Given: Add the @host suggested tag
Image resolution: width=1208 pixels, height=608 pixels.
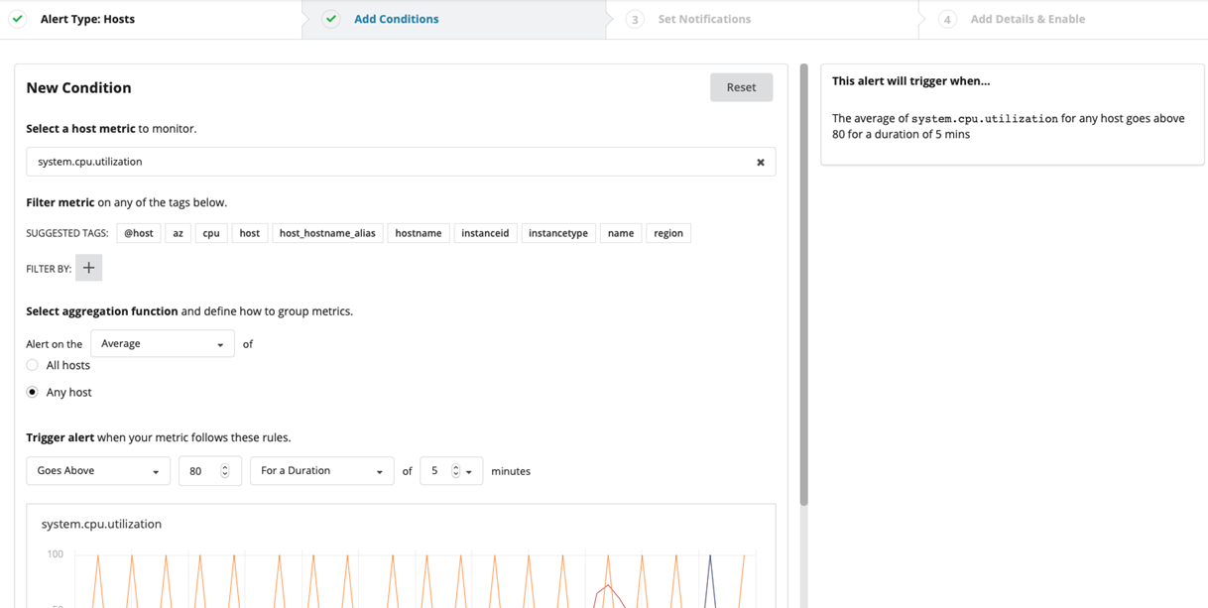Looking at the screenshot, I should pos(139,233).
